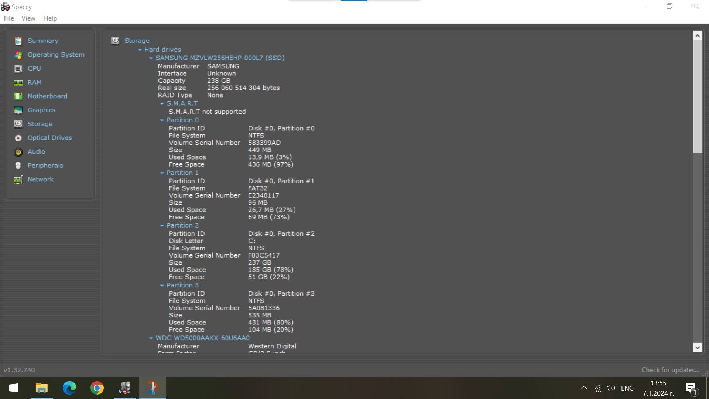Collapse the Partition 2 section
This screenshot has width=709, height=399.
162,226
